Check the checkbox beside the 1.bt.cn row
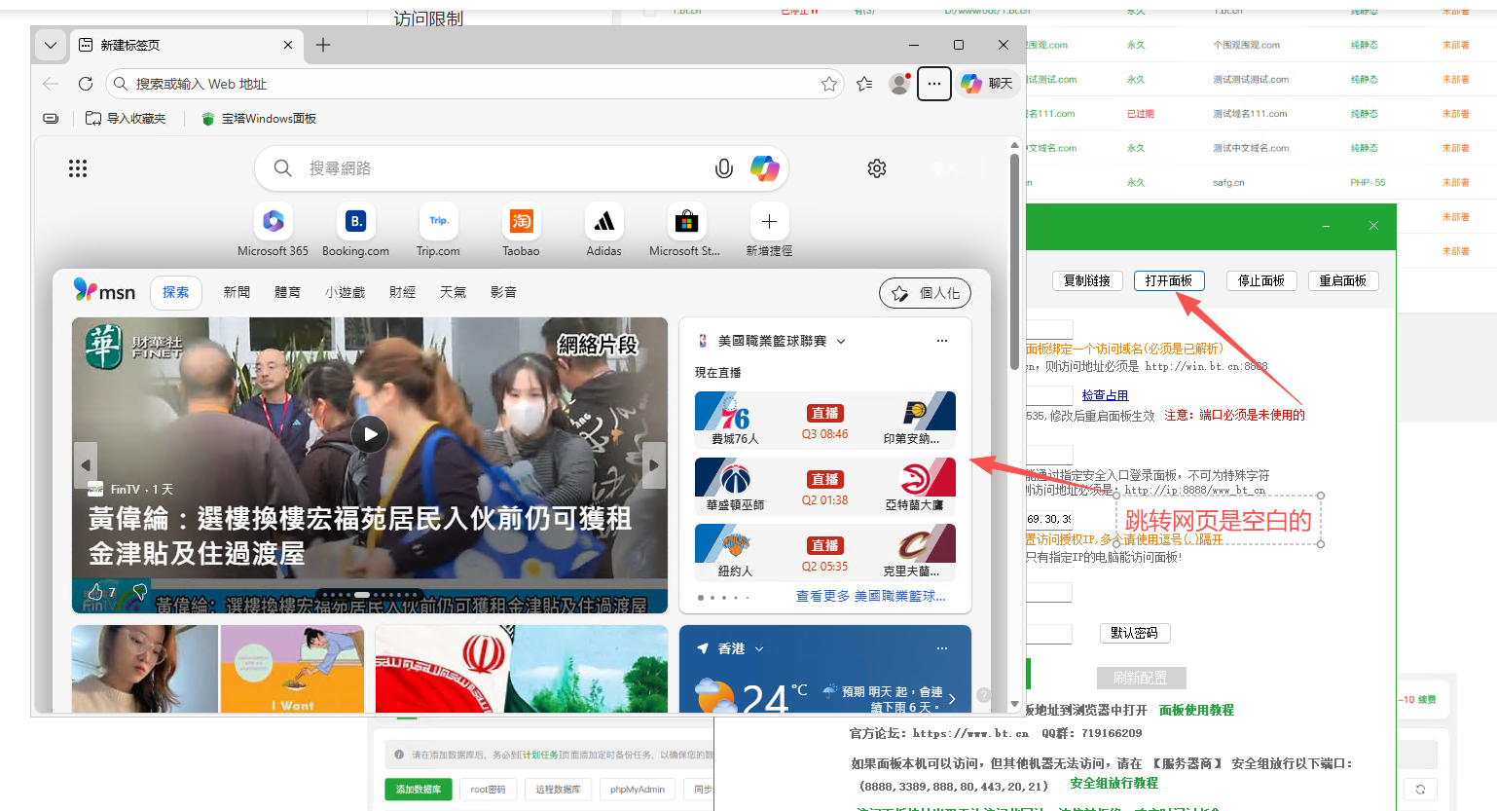Screen dimensions: 1497x811 [649, 12]
